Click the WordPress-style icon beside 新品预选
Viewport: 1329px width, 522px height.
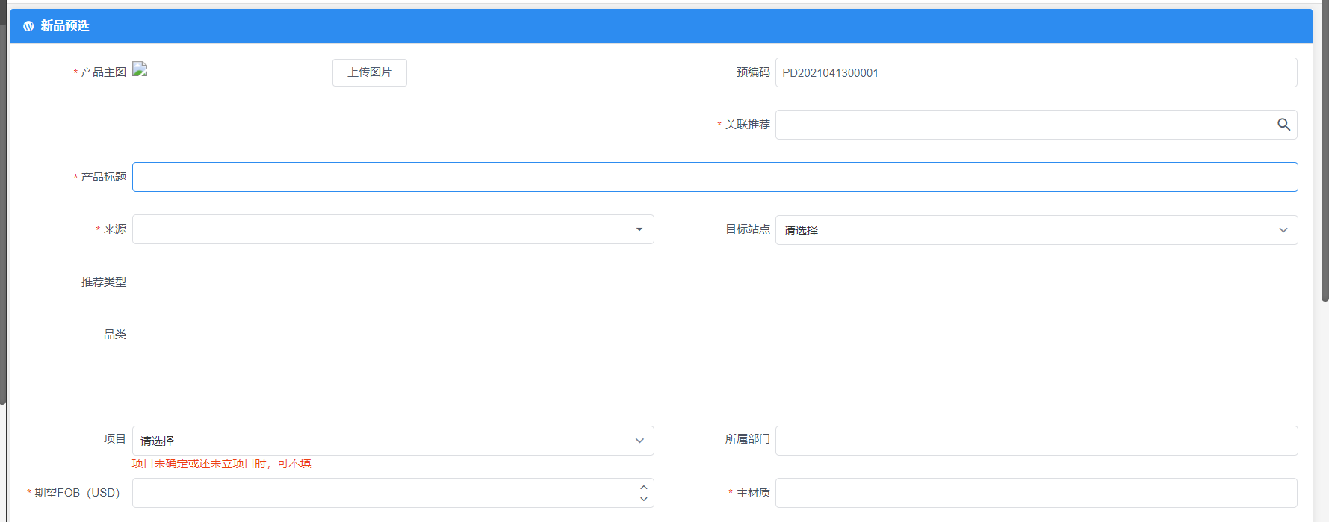click(x=28, y=26)
